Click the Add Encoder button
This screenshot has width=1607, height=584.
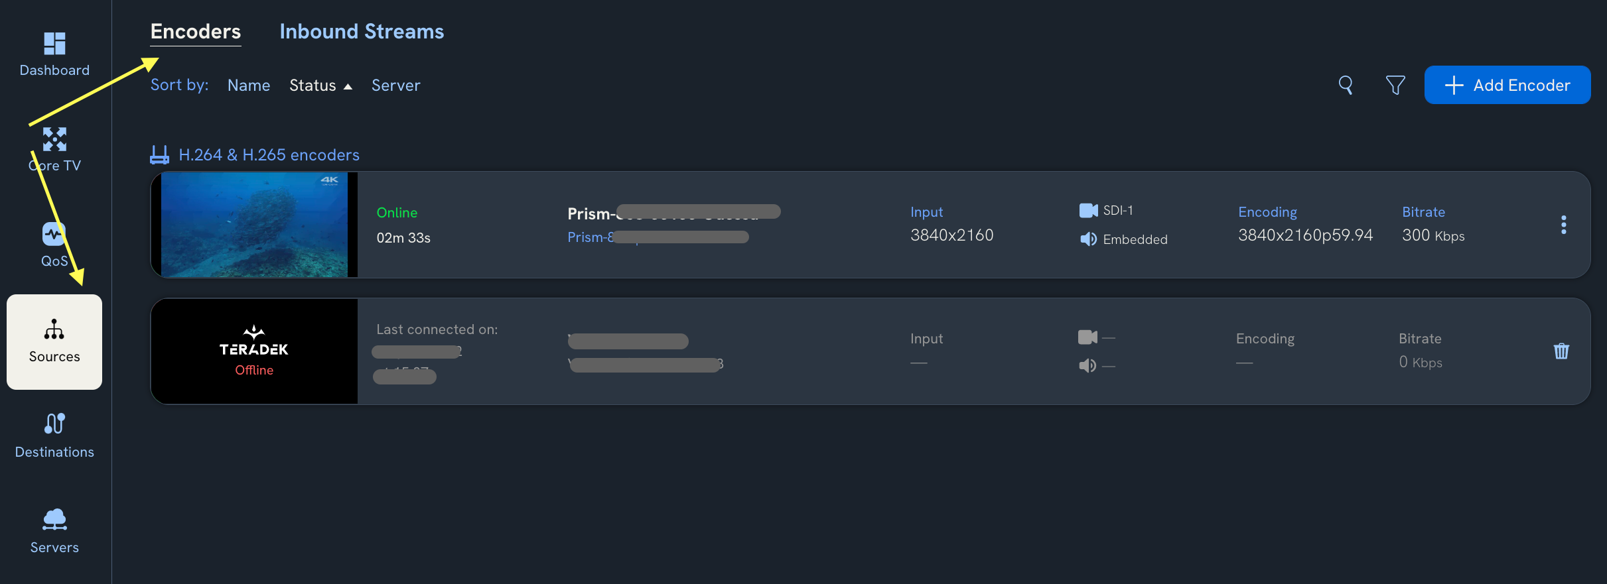(1507, 85)
